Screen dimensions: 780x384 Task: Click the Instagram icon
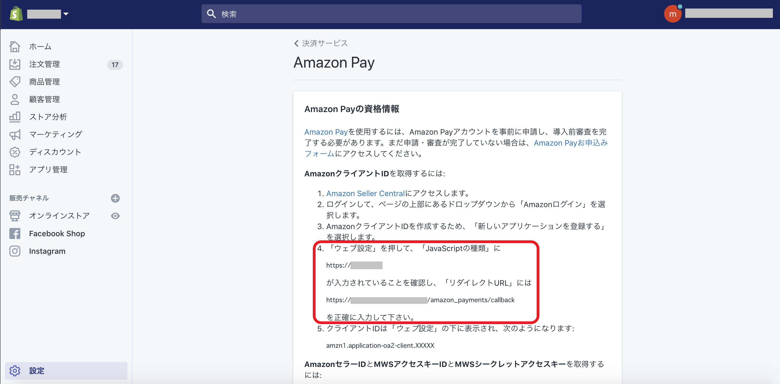pyautogui.click(x=15, y=251)
